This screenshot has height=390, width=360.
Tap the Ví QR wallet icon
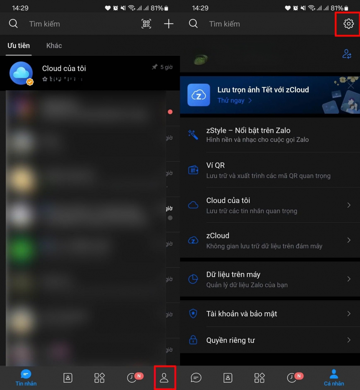click(193, 170)
